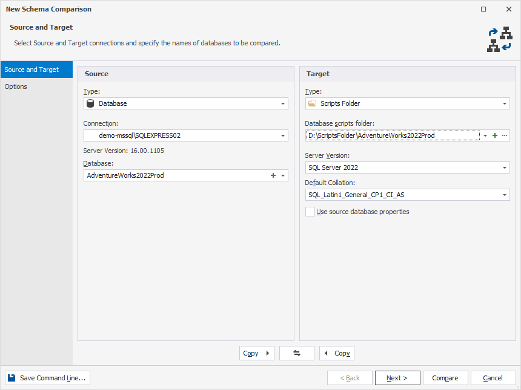Open the target Server Version dropdown
Viewport: 521px width, 390px height.
503,167
